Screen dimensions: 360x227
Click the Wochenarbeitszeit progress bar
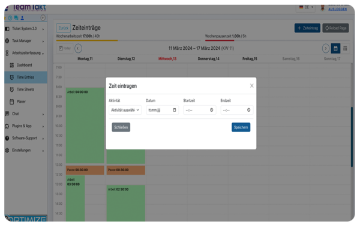[x=128, y=40]
